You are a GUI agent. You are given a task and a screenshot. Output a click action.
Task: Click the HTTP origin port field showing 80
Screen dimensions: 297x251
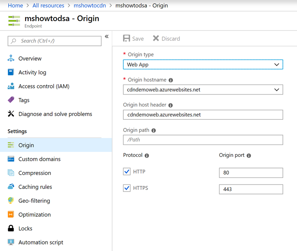[251, 173]
